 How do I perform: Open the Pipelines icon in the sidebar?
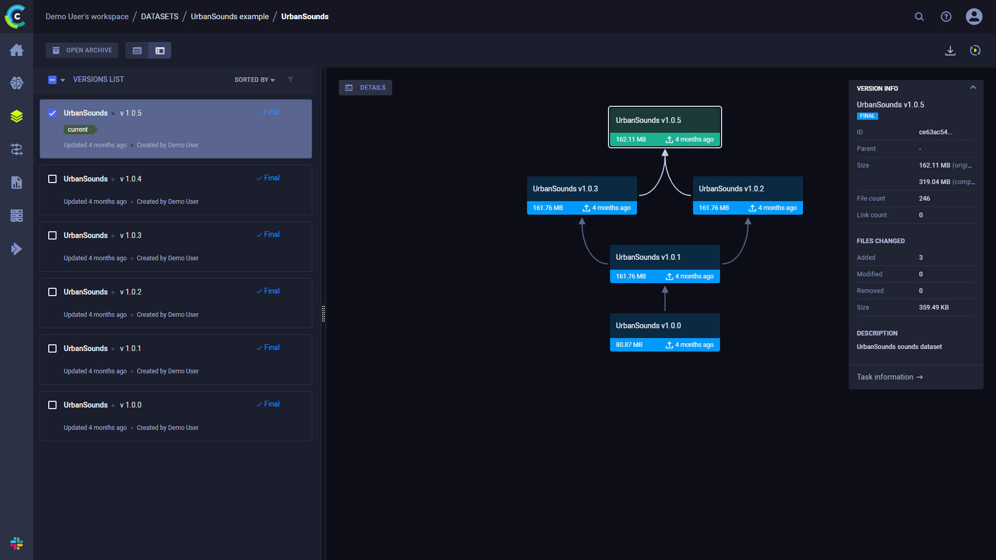pyautogui.click(x=17, y=149)
